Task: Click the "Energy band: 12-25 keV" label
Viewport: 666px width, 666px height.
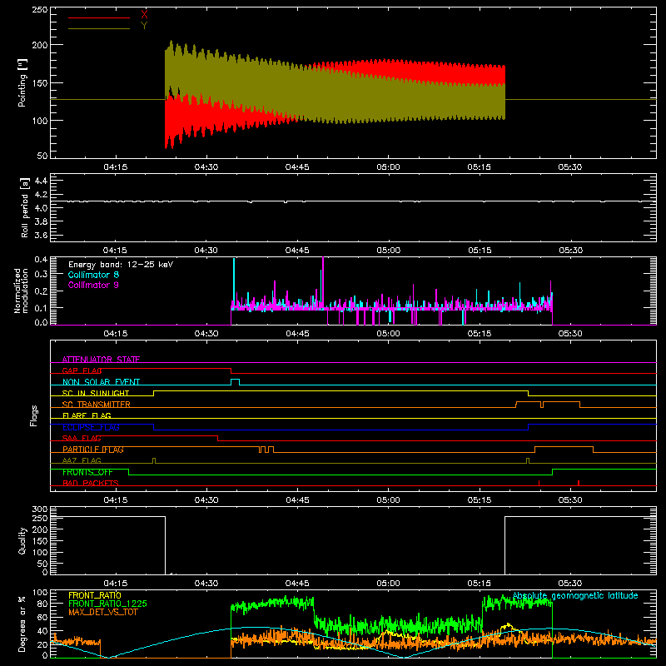Action: [x=121, y=265]
